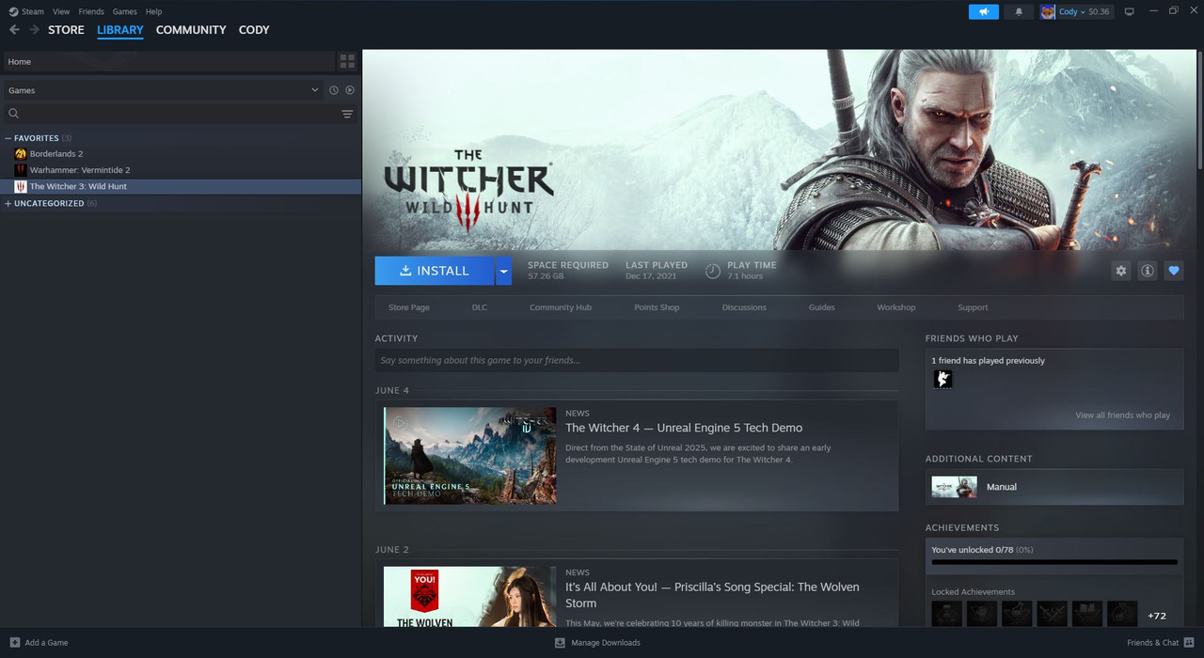Click the play time clock icon
The image size is (1204, 658).
(713, 271)
